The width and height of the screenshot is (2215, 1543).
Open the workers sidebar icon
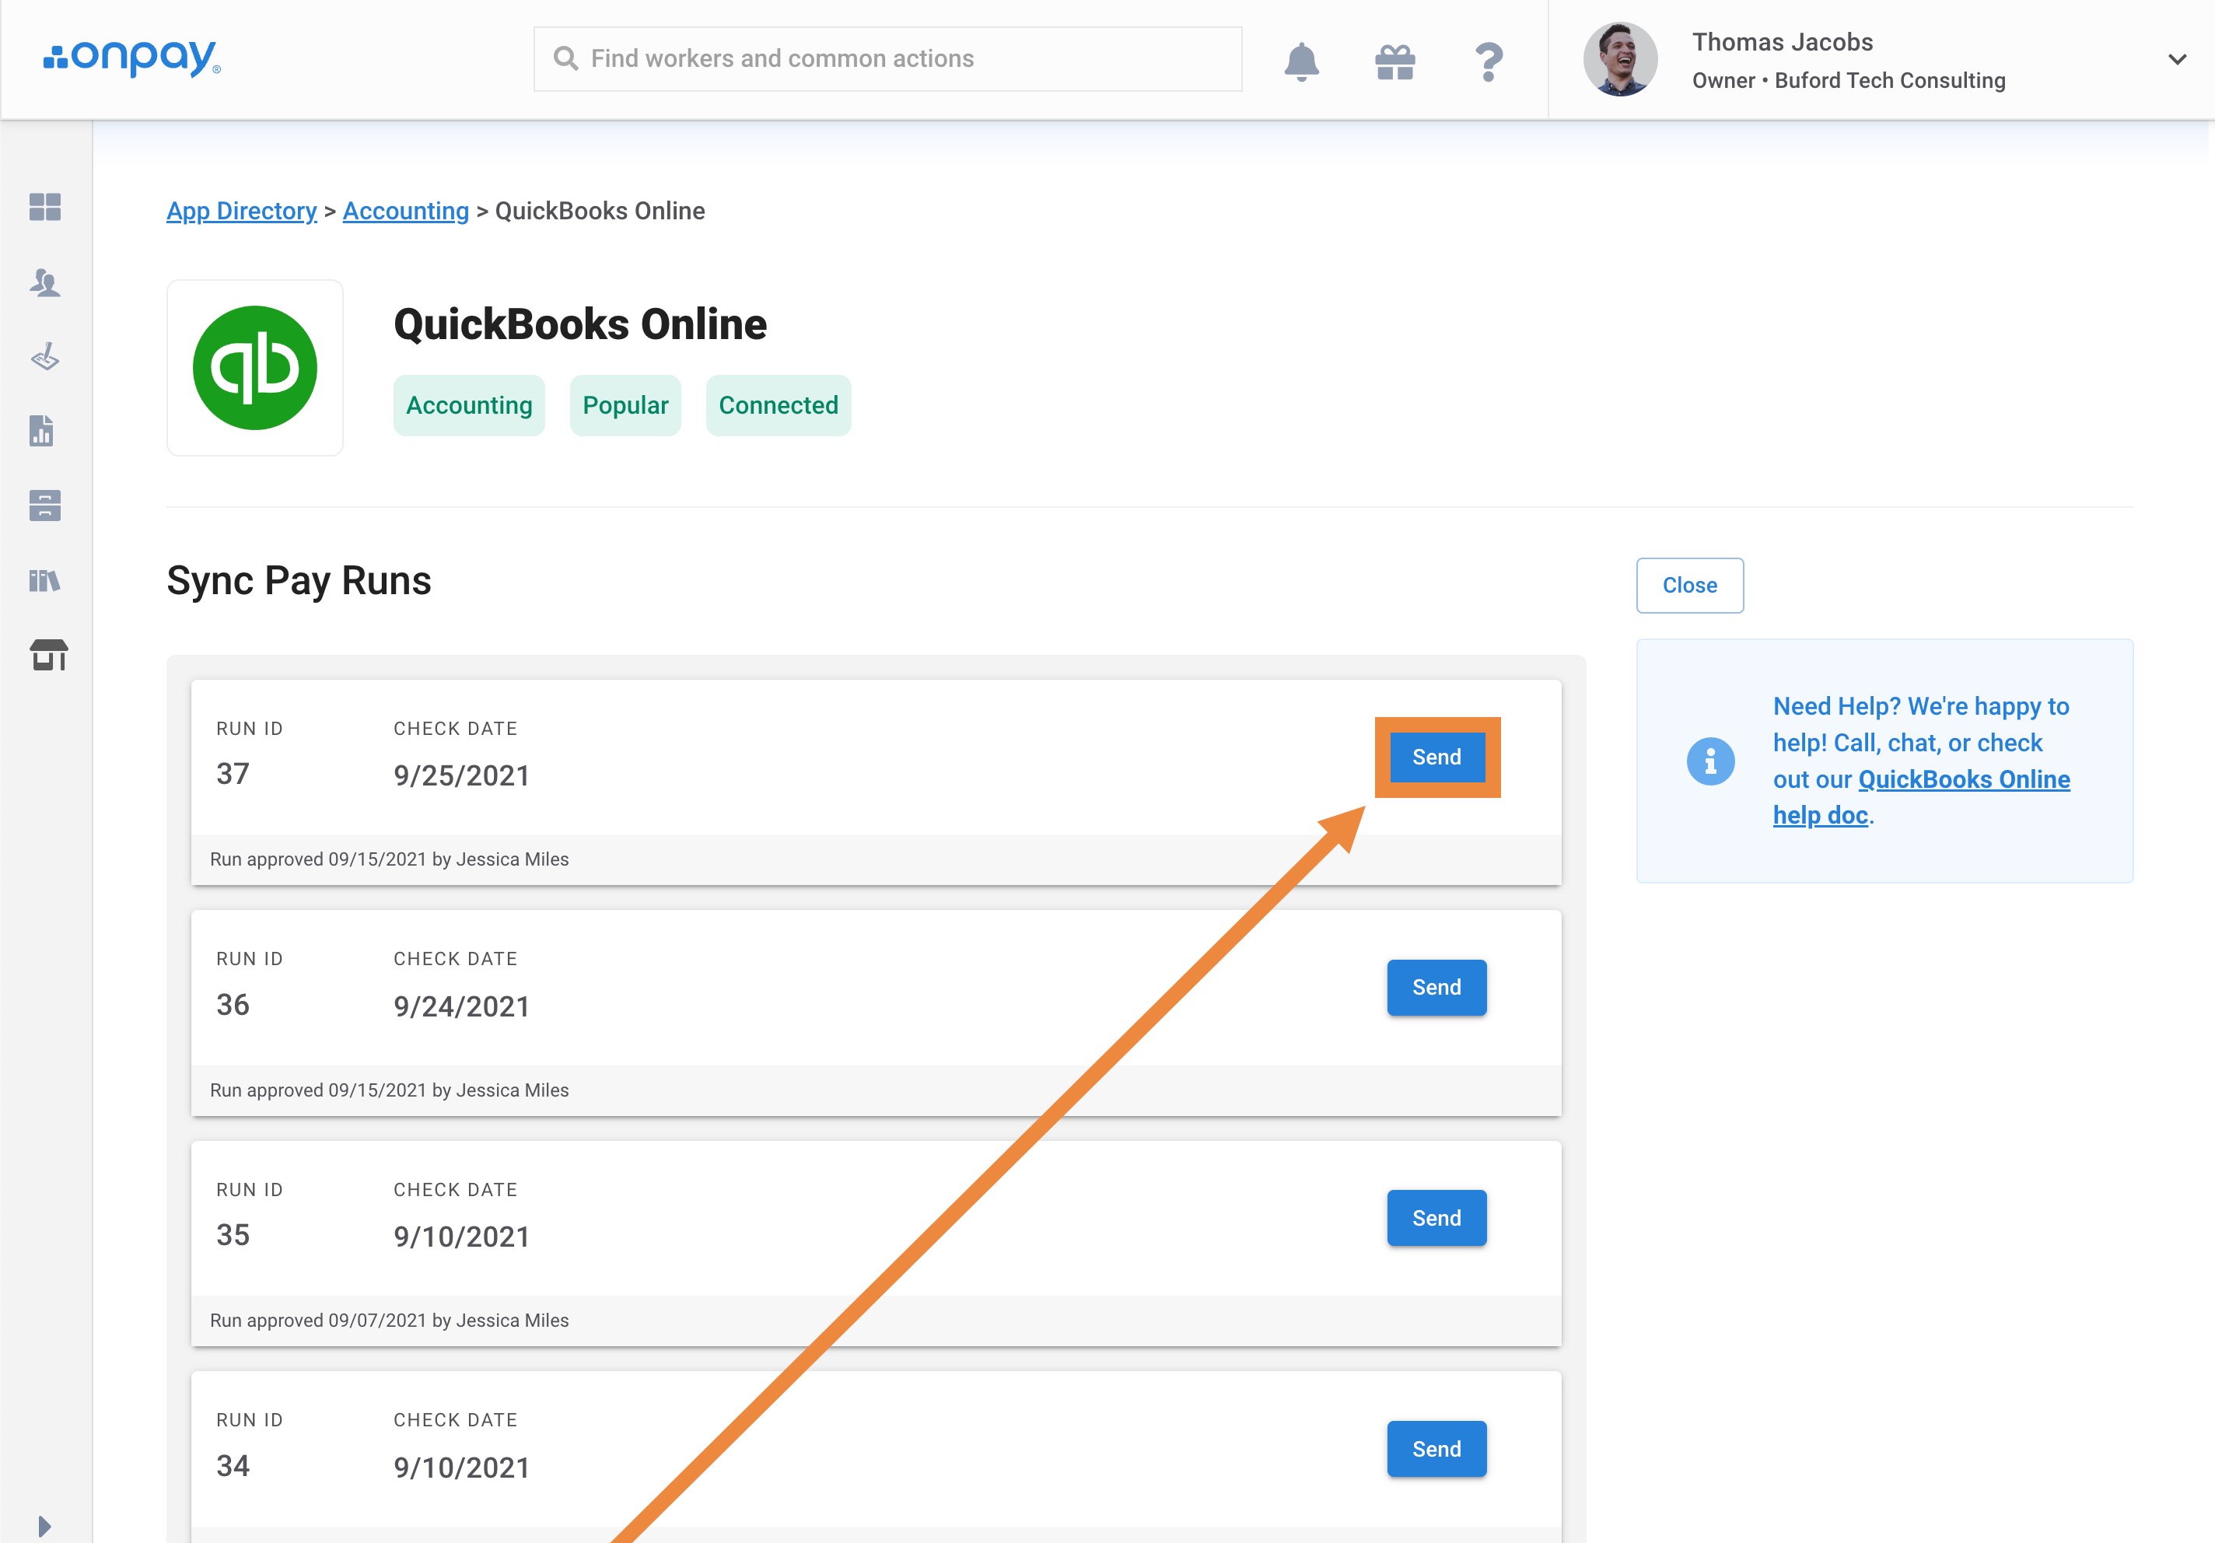click(x=45, y=282)
